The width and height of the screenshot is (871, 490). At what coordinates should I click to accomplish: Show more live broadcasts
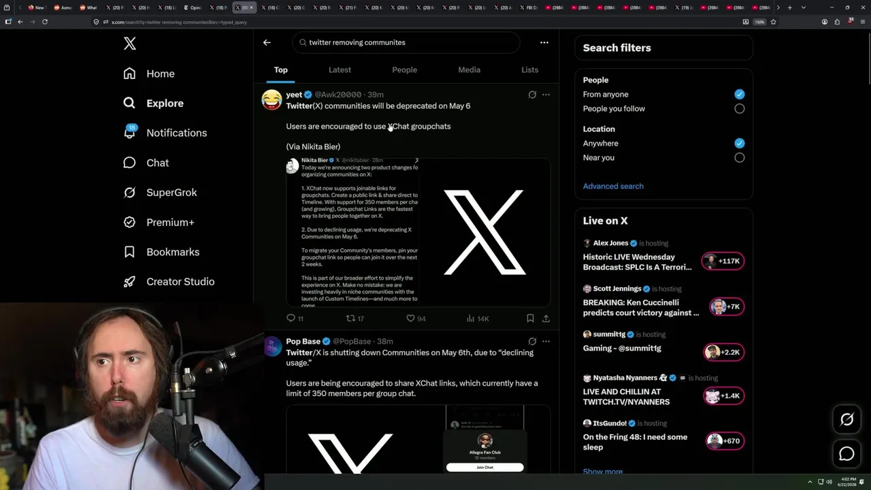coord(603,472)
